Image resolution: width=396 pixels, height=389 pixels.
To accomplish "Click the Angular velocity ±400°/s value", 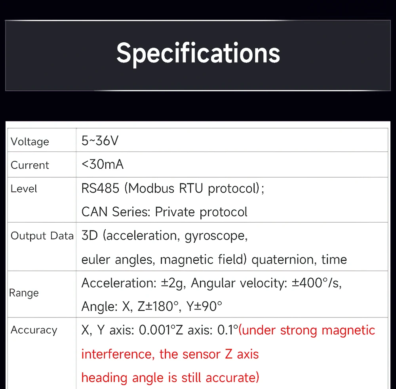I will pos(266,283).
